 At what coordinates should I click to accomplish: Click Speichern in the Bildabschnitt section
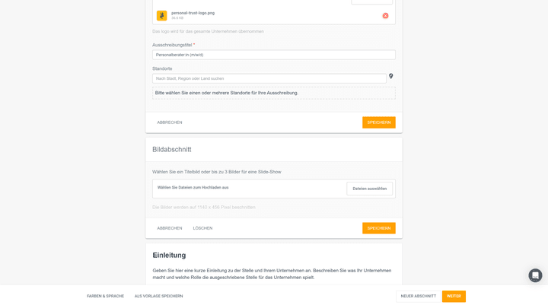378,228
